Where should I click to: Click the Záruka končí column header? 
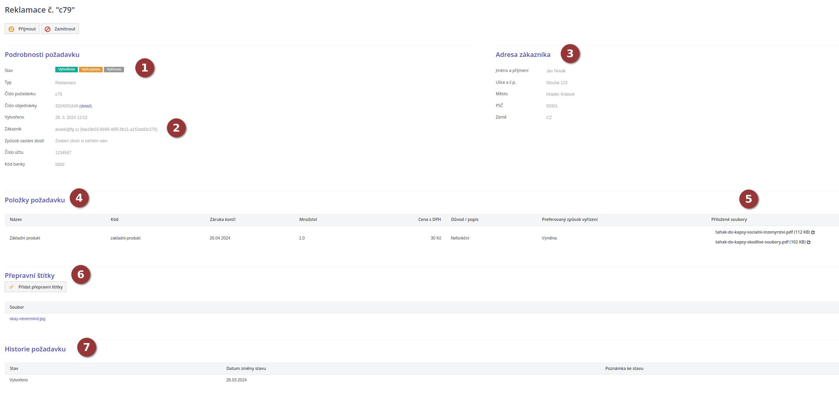point(222,219)
